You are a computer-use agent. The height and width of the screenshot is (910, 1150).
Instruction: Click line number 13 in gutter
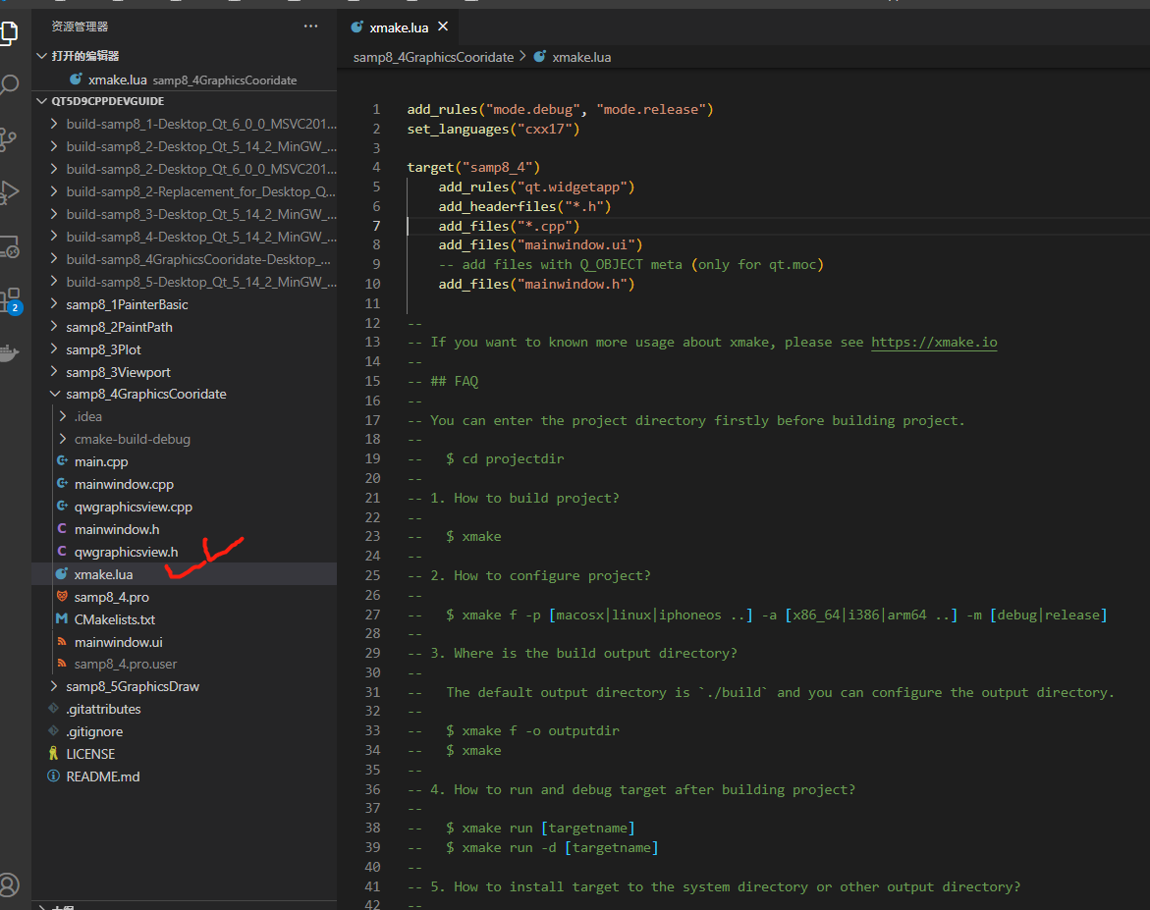tap(372, 343)
